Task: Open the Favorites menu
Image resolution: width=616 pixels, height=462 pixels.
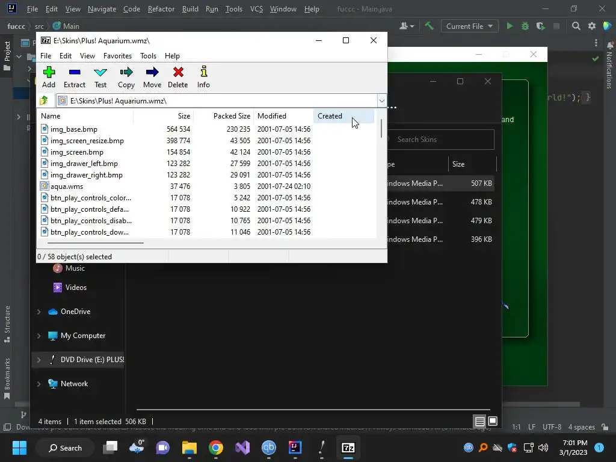Action: (x=117, y=56)
